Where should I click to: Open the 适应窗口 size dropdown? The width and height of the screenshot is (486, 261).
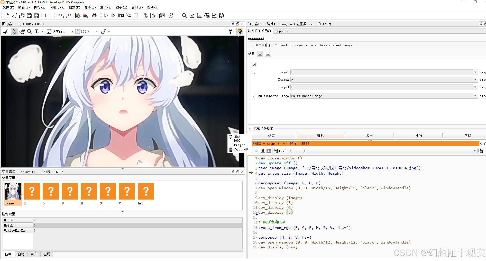coord(72,31)
